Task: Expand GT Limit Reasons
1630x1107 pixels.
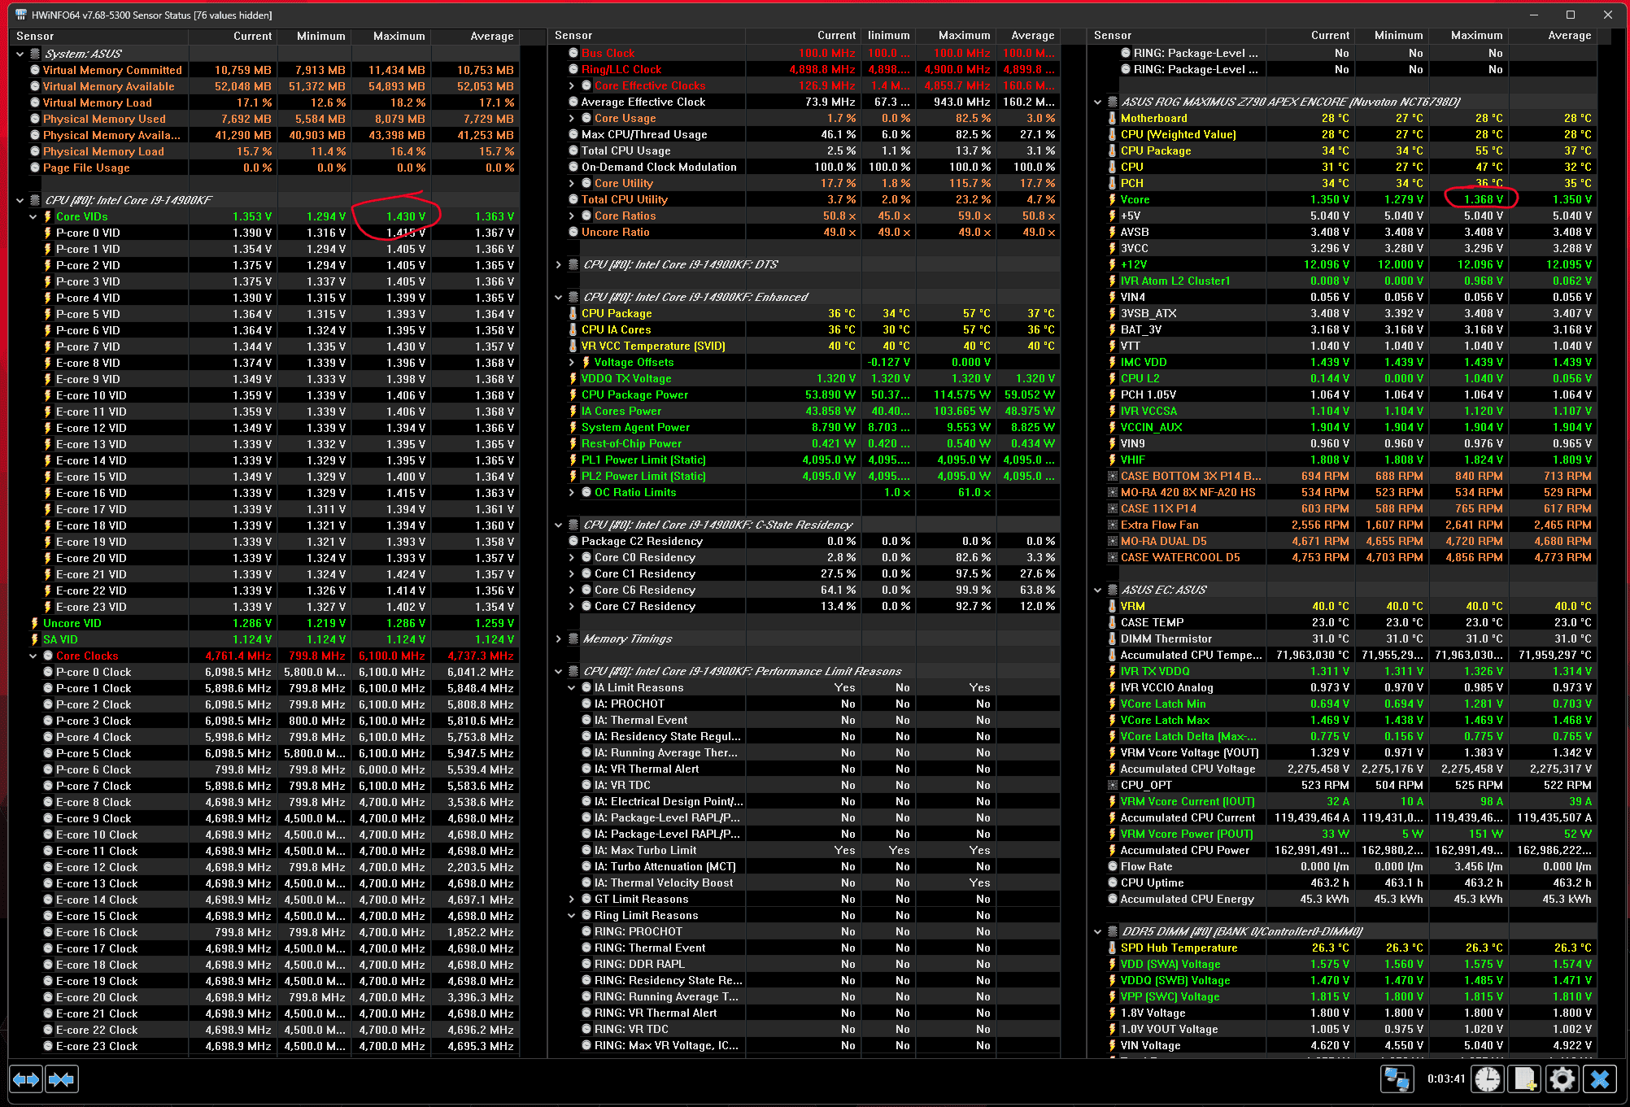Action: tap(571, 899)
